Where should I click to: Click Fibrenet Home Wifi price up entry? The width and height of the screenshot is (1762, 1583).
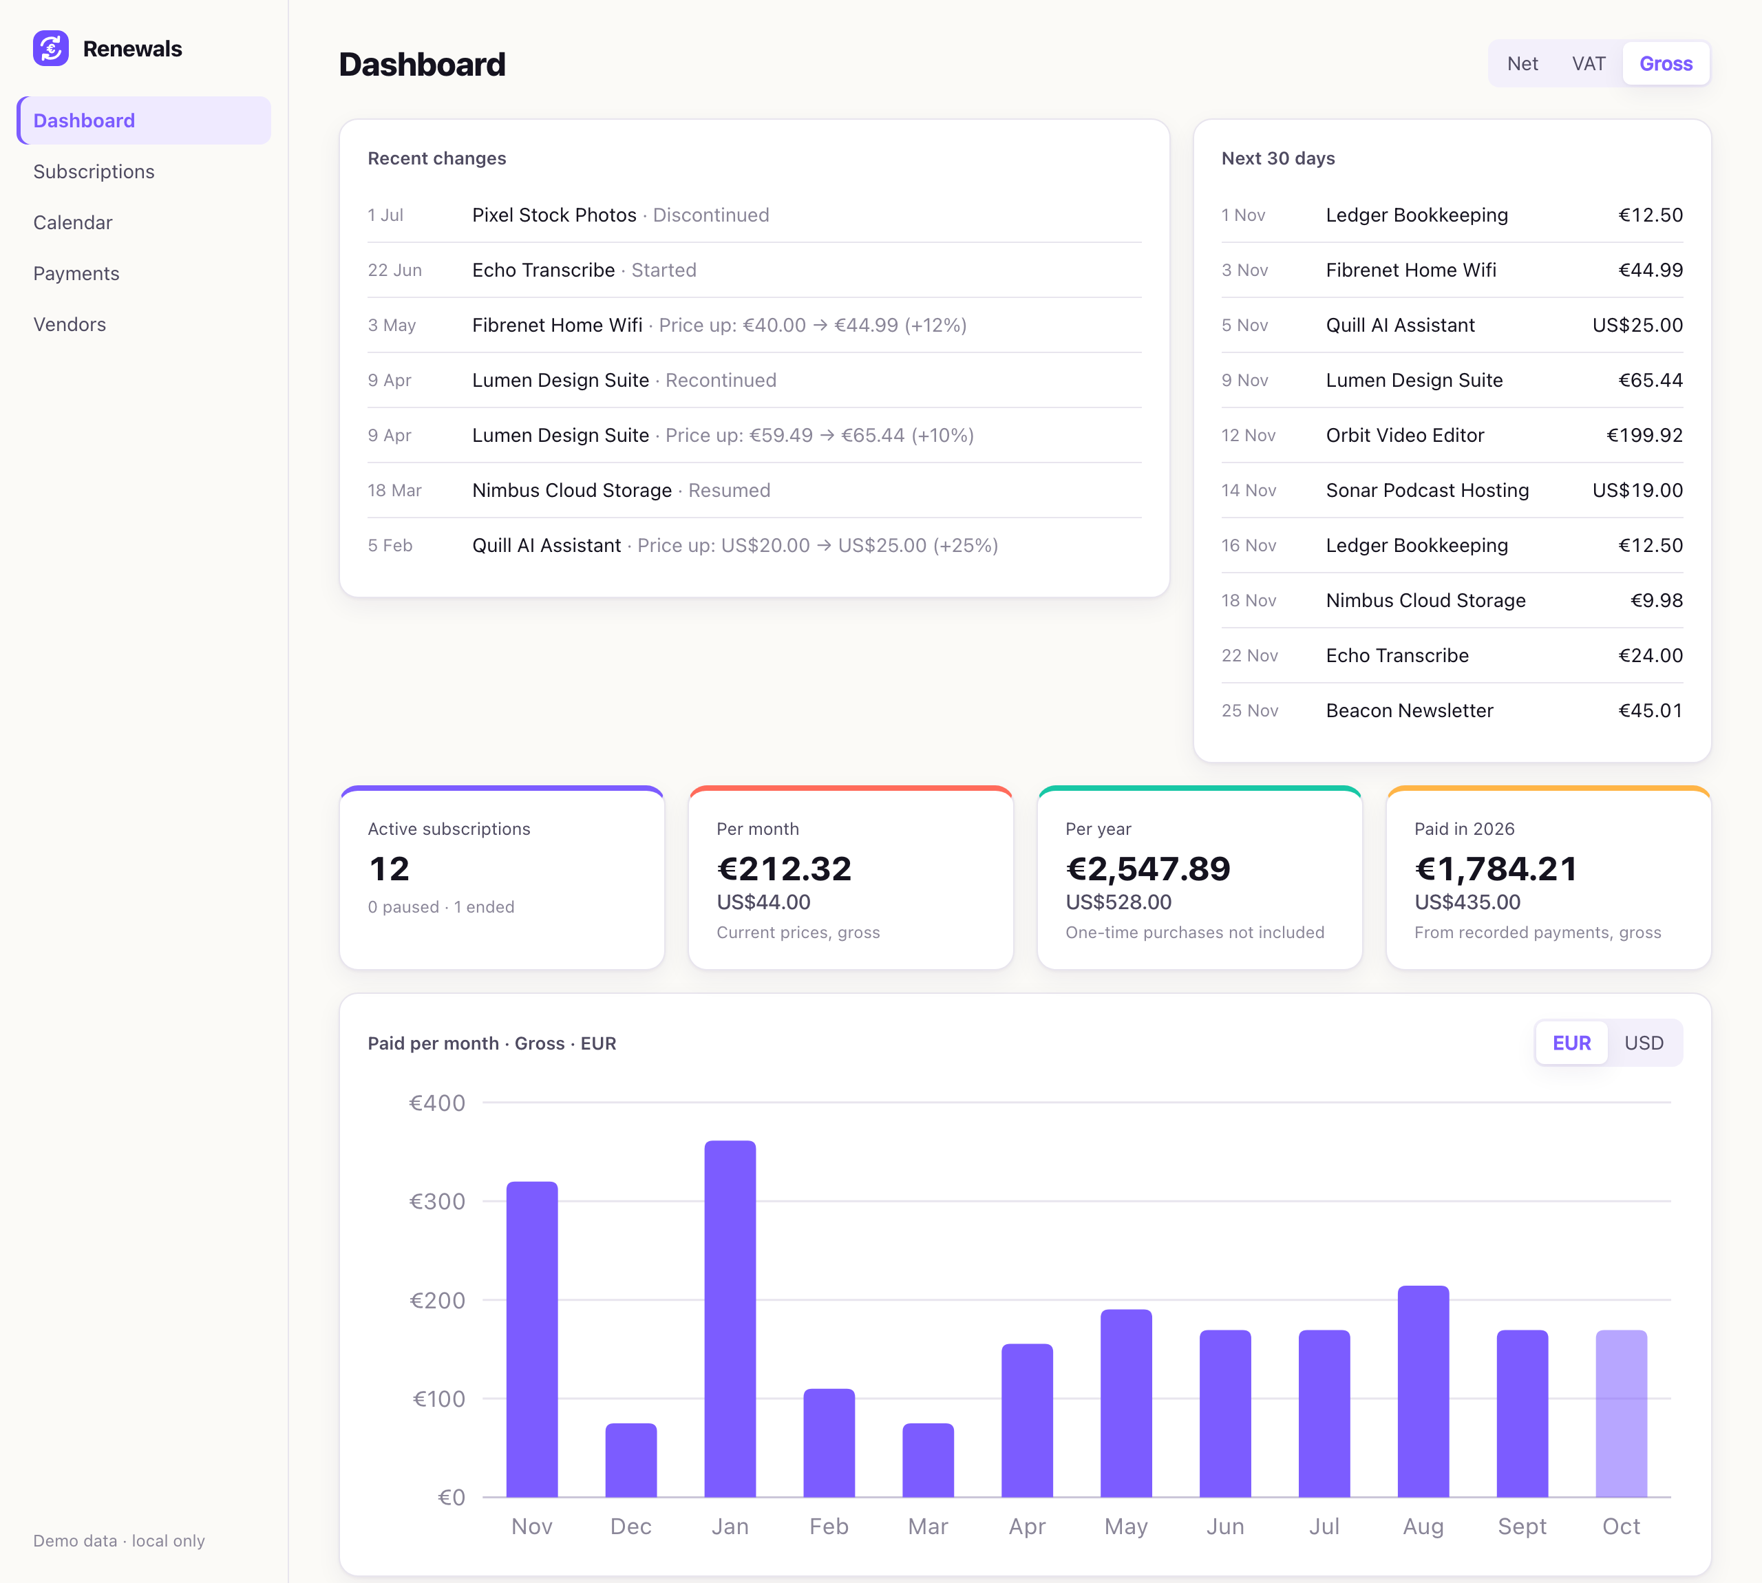pyautogui.click(x=754, y=326)
